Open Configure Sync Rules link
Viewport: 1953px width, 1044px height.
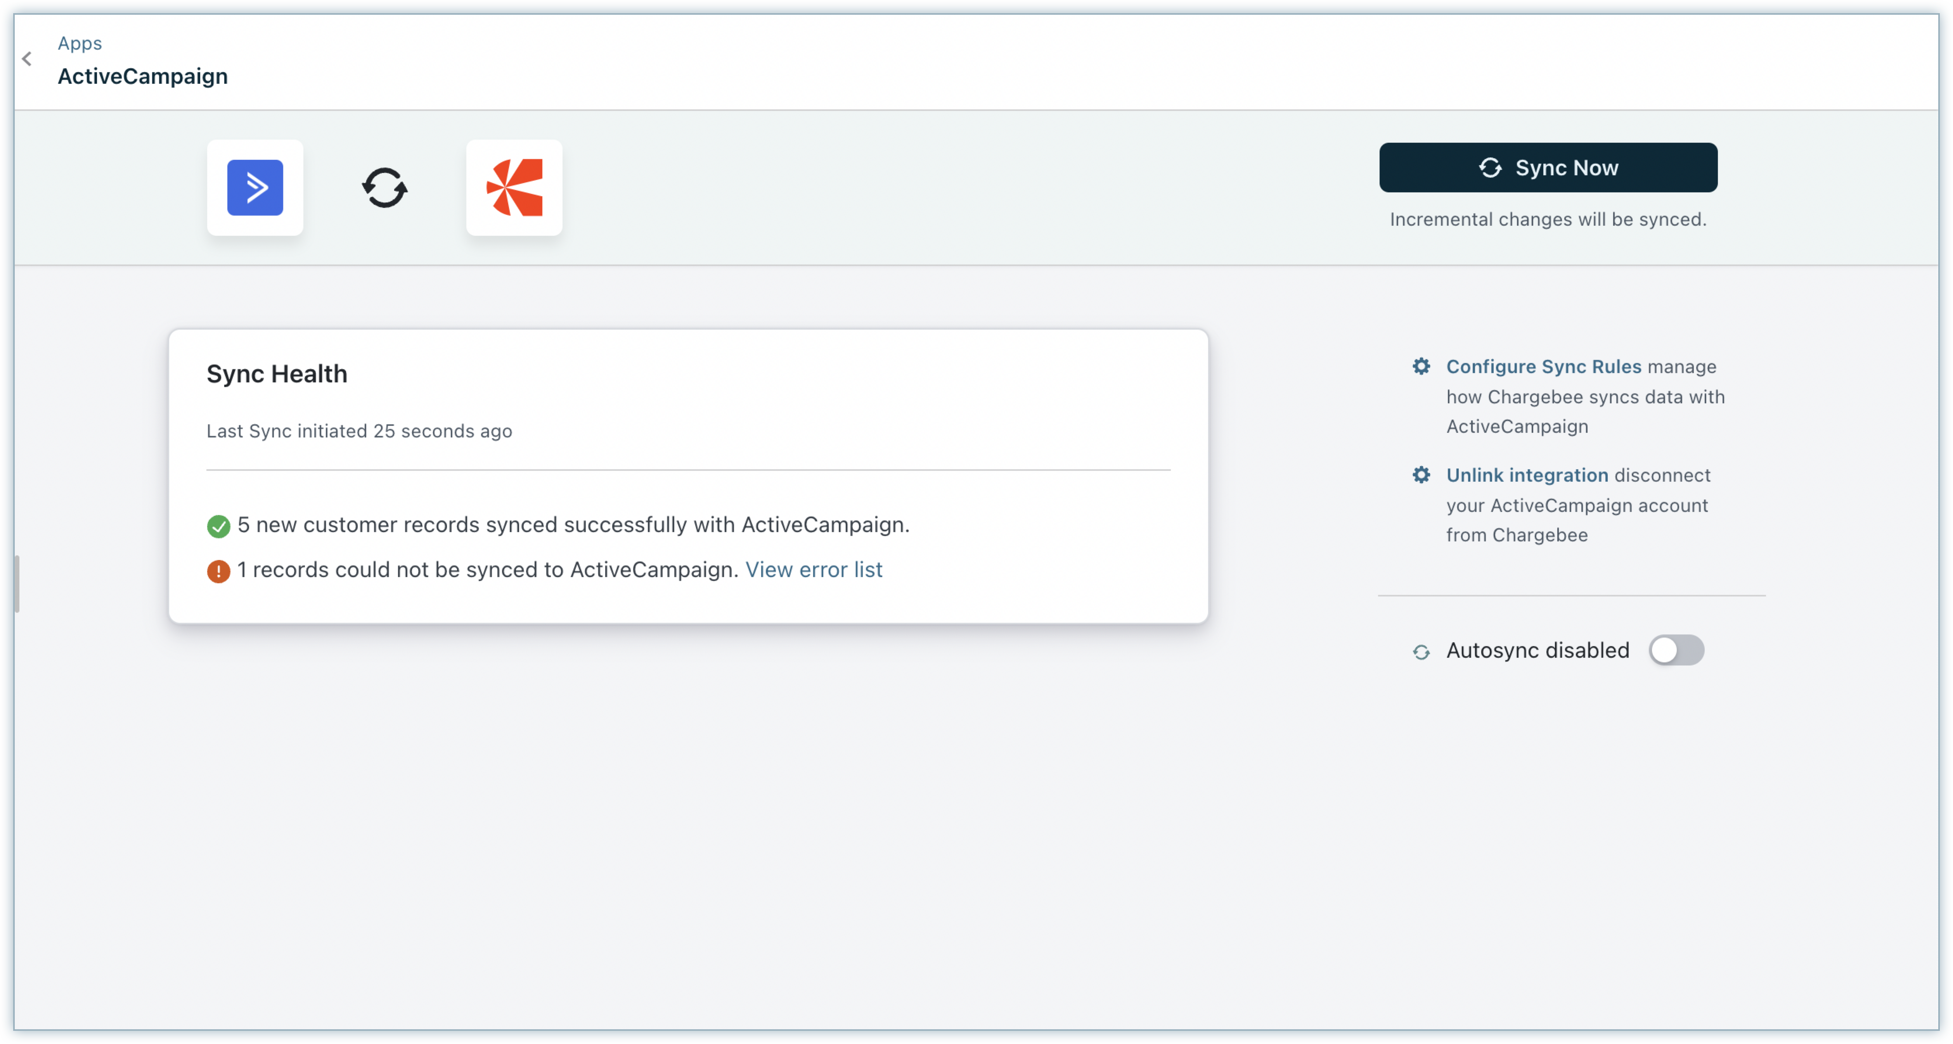click(1543, 367)
